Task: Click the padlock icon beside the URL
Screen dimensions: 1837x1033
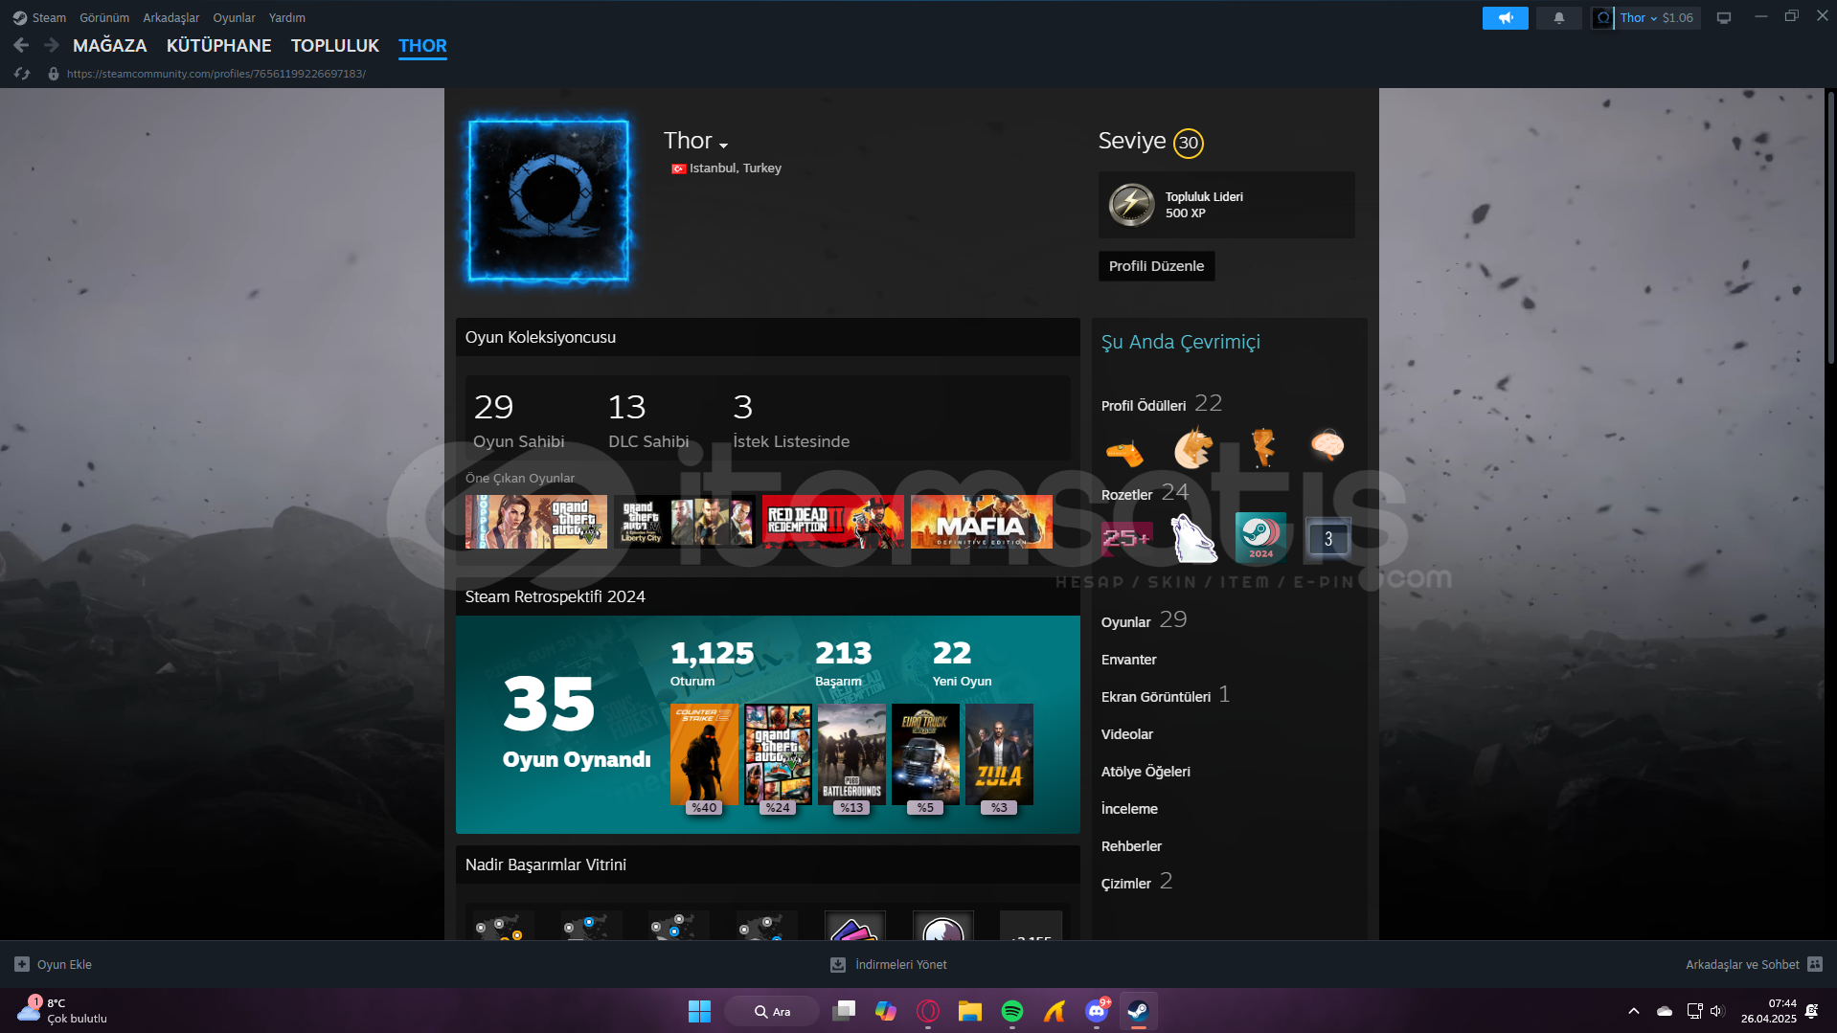Action: click(54, 74)
